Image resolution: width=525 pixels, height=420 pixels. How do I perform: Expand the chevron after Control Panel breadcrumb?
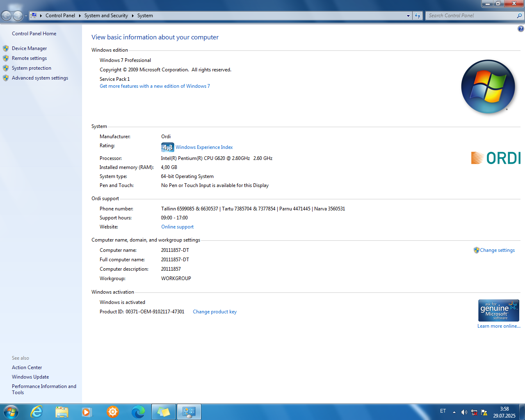[80, 16]
